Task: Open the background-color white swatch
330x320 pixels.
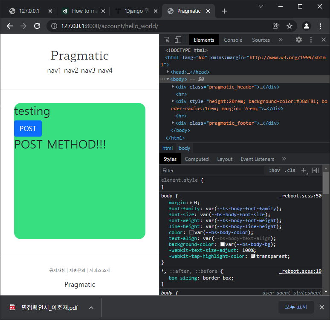Action: point(223,244)
